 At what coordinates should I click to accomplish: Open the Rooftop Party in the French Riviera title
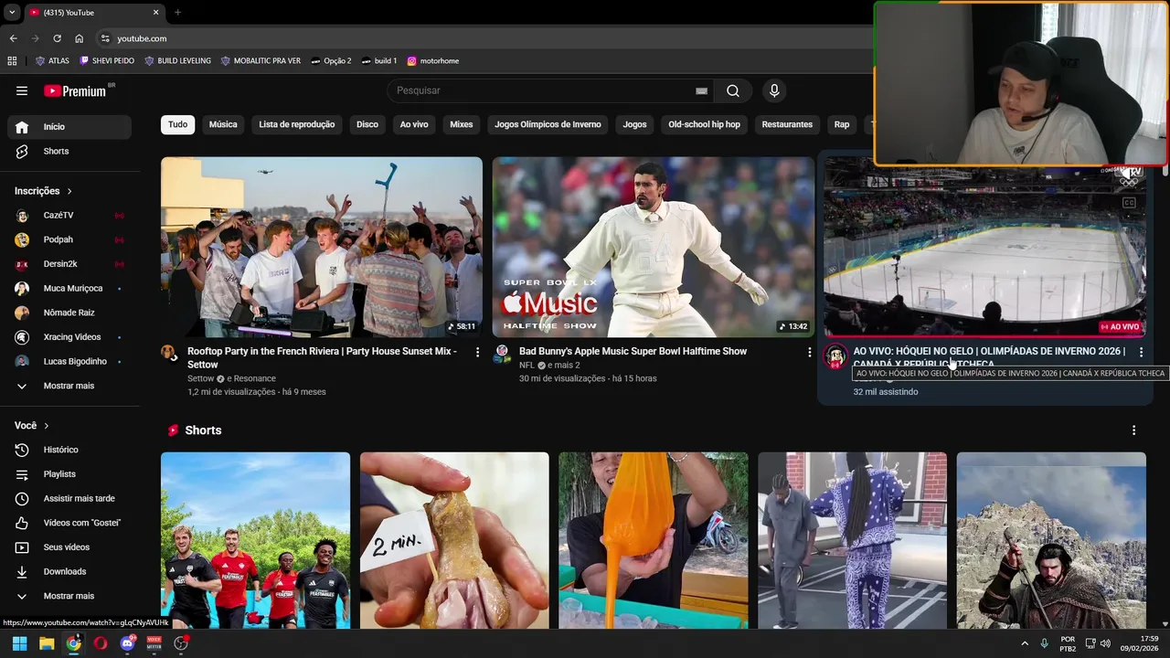click(x=322, y=357)
